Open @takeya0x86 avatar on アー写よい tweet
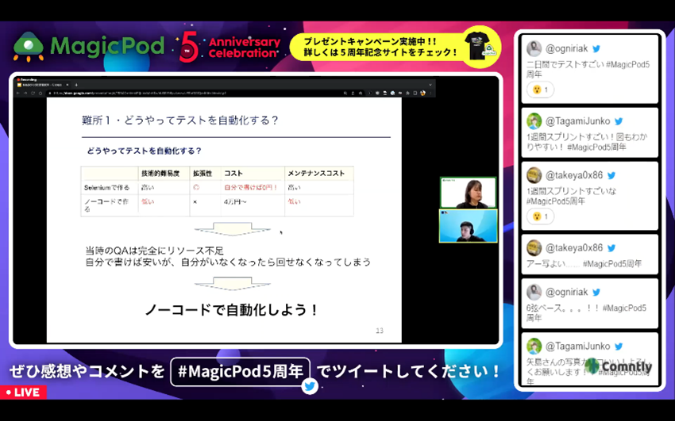Viewport: 675px width, 421px height. pos(534,248)
